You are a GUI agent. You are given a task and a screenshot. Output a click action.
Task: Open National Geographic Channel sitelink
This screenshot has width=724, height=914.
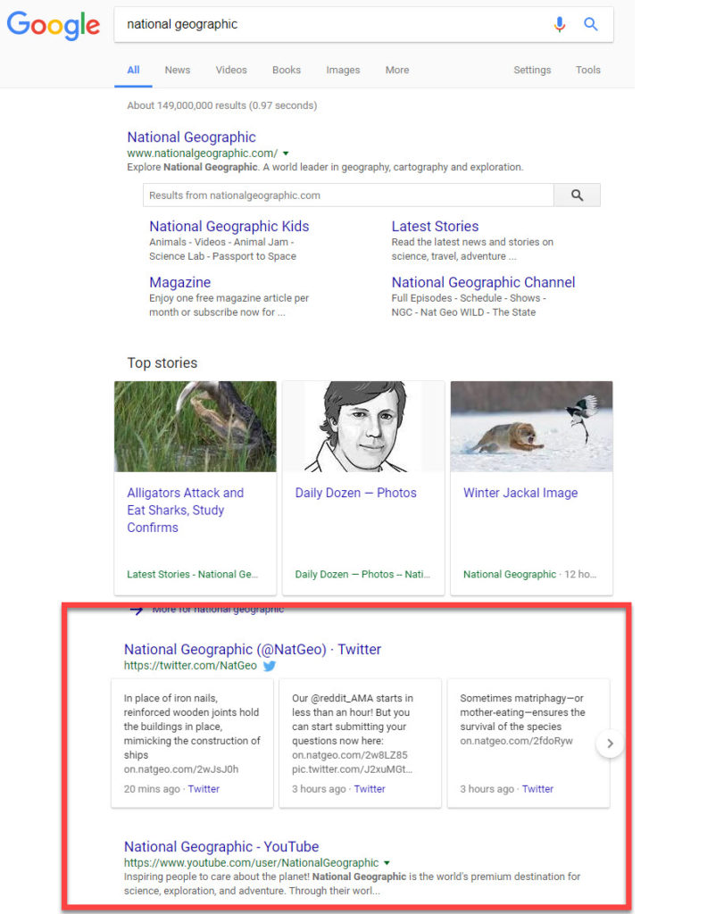point(483,282)
